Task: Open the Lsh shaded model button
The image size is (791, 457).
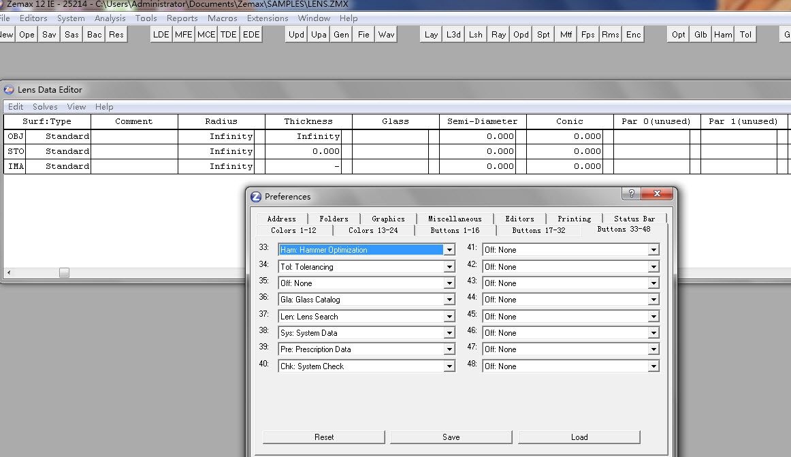Action: click(x=476, y=34)
